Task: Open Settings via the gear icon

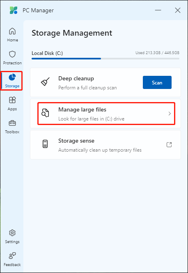Action: click(x=12, y=233)
